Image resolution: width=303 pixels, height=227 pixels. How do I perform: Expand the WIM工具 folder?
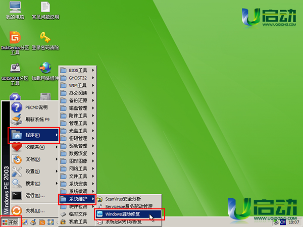[x=78, y=85]
